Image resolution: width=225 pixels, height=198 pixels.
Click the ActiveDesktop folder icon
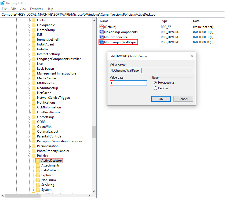click(x=38, y=161)
